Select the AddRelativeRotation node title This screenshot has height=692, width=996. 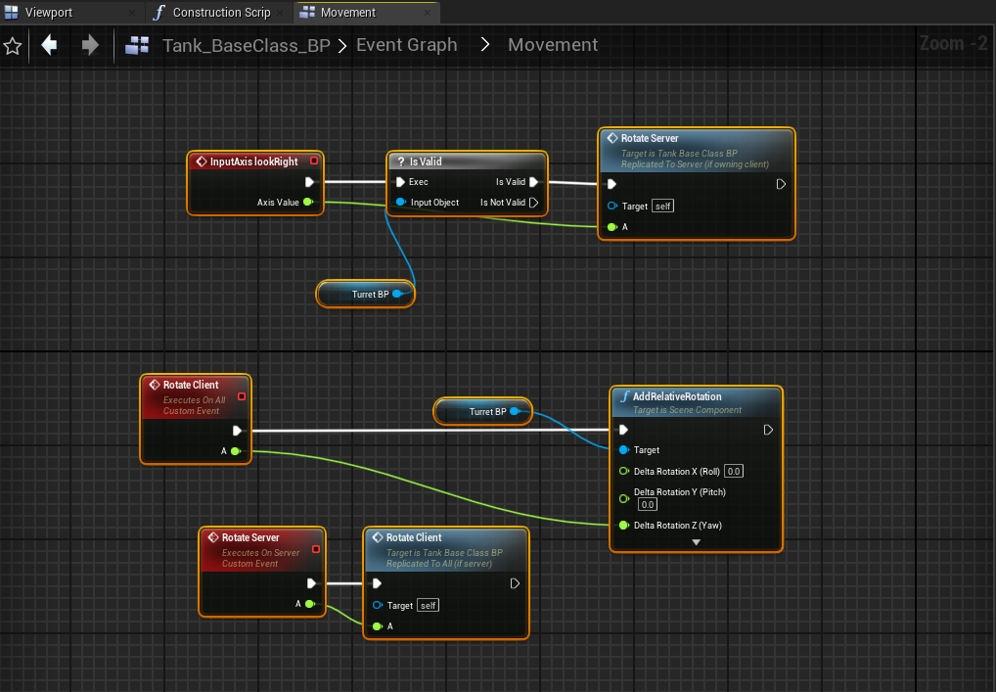677,396
